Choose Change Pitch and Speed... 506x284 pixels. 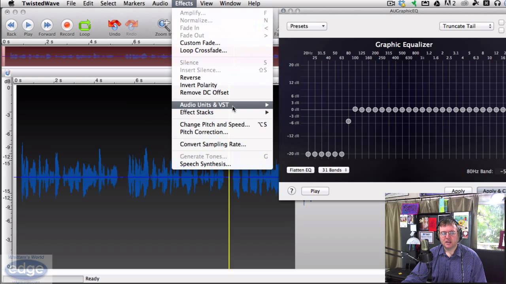click(x=222, y=125)
